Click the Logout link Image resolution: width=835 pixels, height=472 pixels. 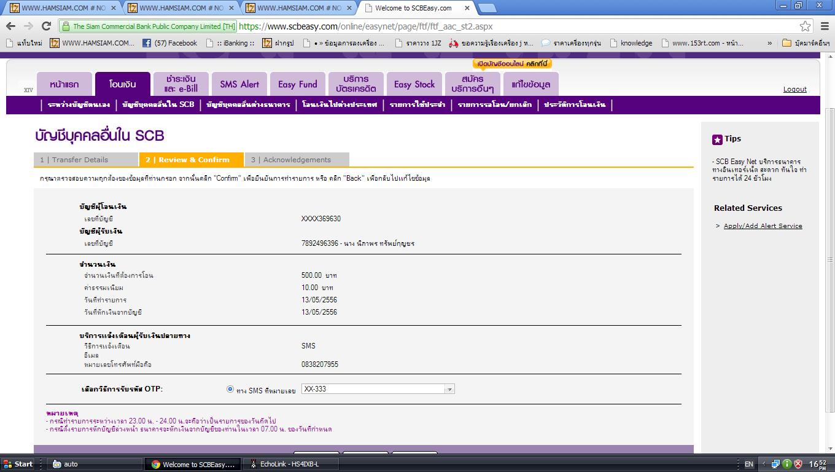[795, 89]
